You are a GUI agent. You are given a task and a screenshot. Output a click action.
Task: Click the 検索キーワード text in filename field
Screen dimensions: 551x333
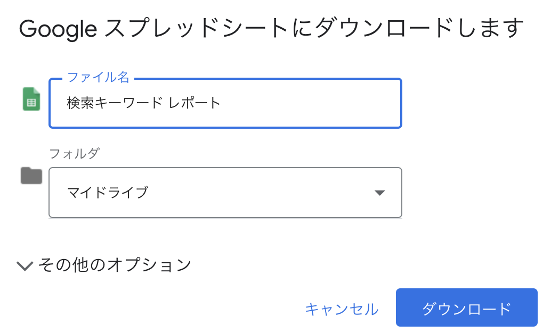click(115, 103)
